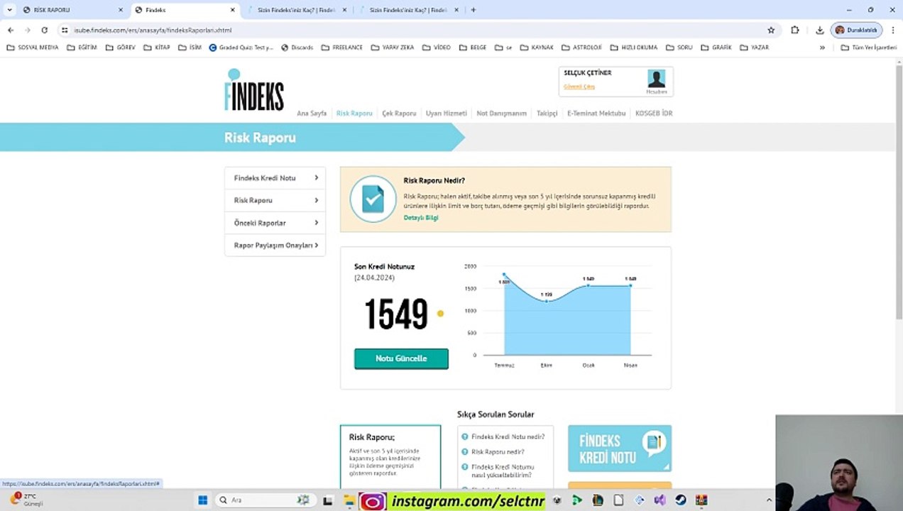The height and width of the screenshot is (511, 903).
Task: Open Çek Raporu navigation item
Action: click(x=399, y=114)
